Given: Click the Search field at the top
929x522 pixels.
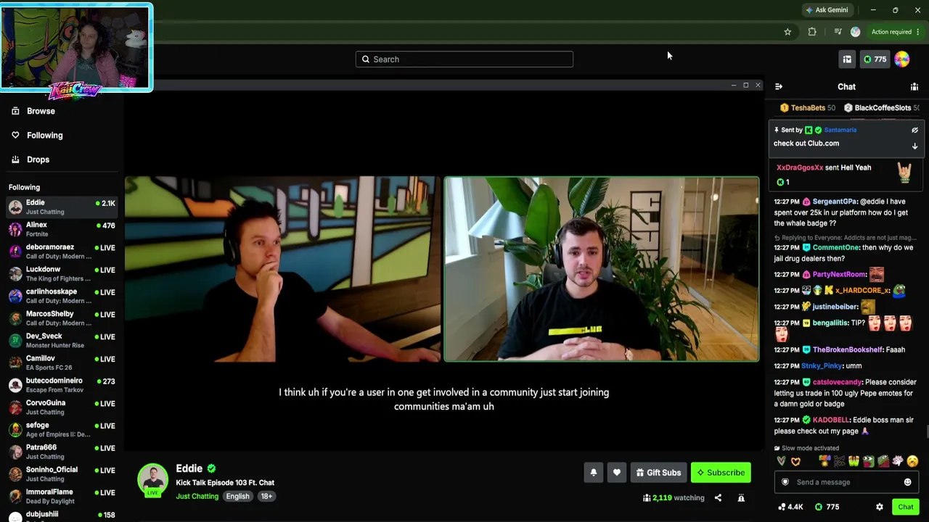Looking at the screenshot, I should (x=464, y=59).
